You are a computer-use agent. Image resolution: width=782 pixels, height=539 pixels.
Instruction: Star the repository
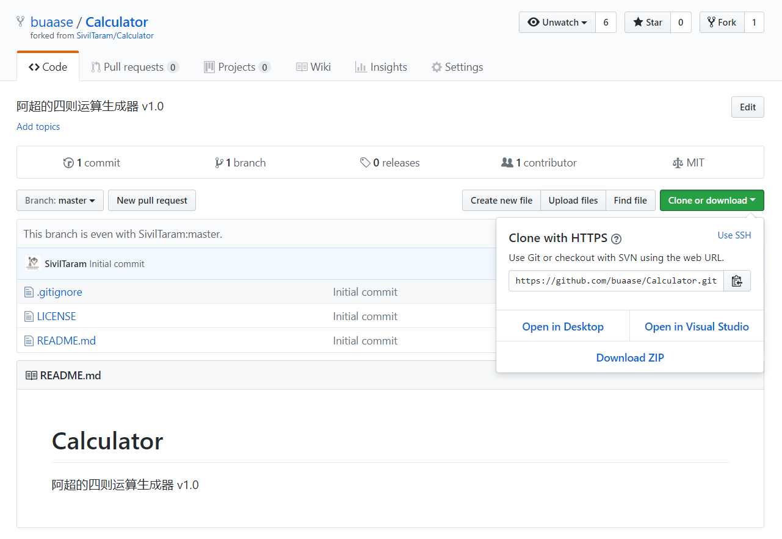coord(648,23)
